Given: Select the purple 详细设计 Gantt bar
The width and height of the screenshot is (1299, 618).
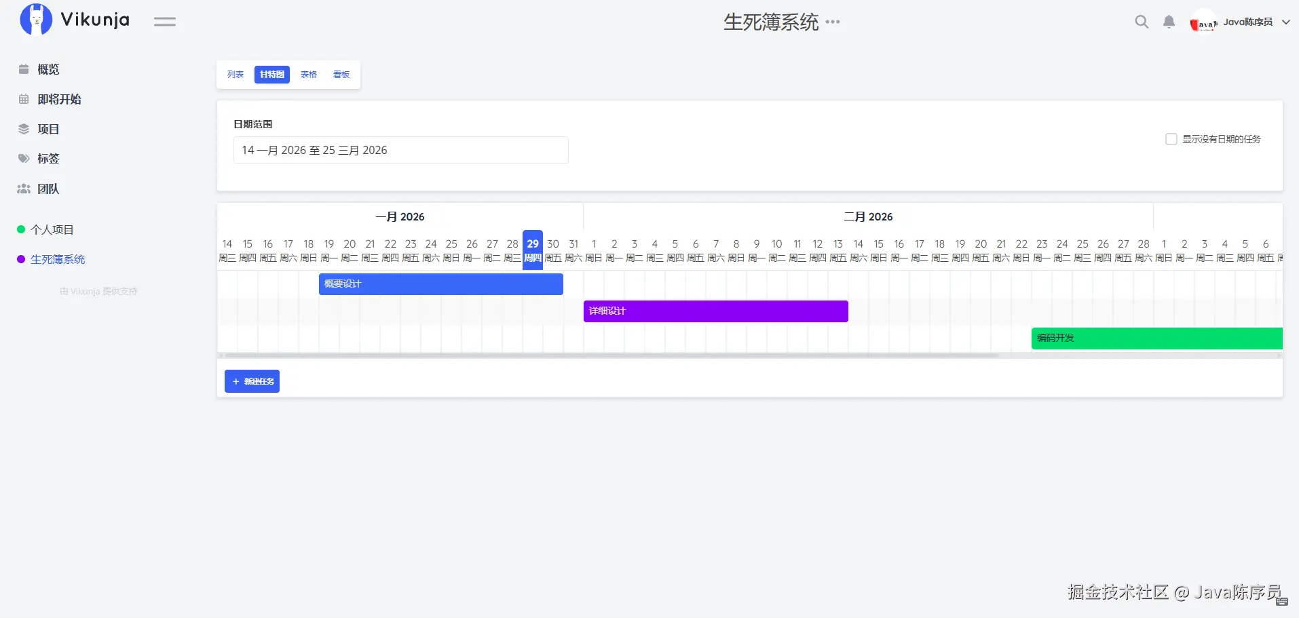Looking at the screenshot, I should [716, 311].
